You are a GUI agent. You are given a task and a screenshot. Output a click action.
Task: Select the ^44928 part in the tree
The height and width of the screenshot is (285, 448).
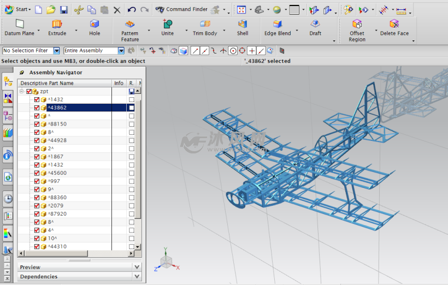(57, 140)
